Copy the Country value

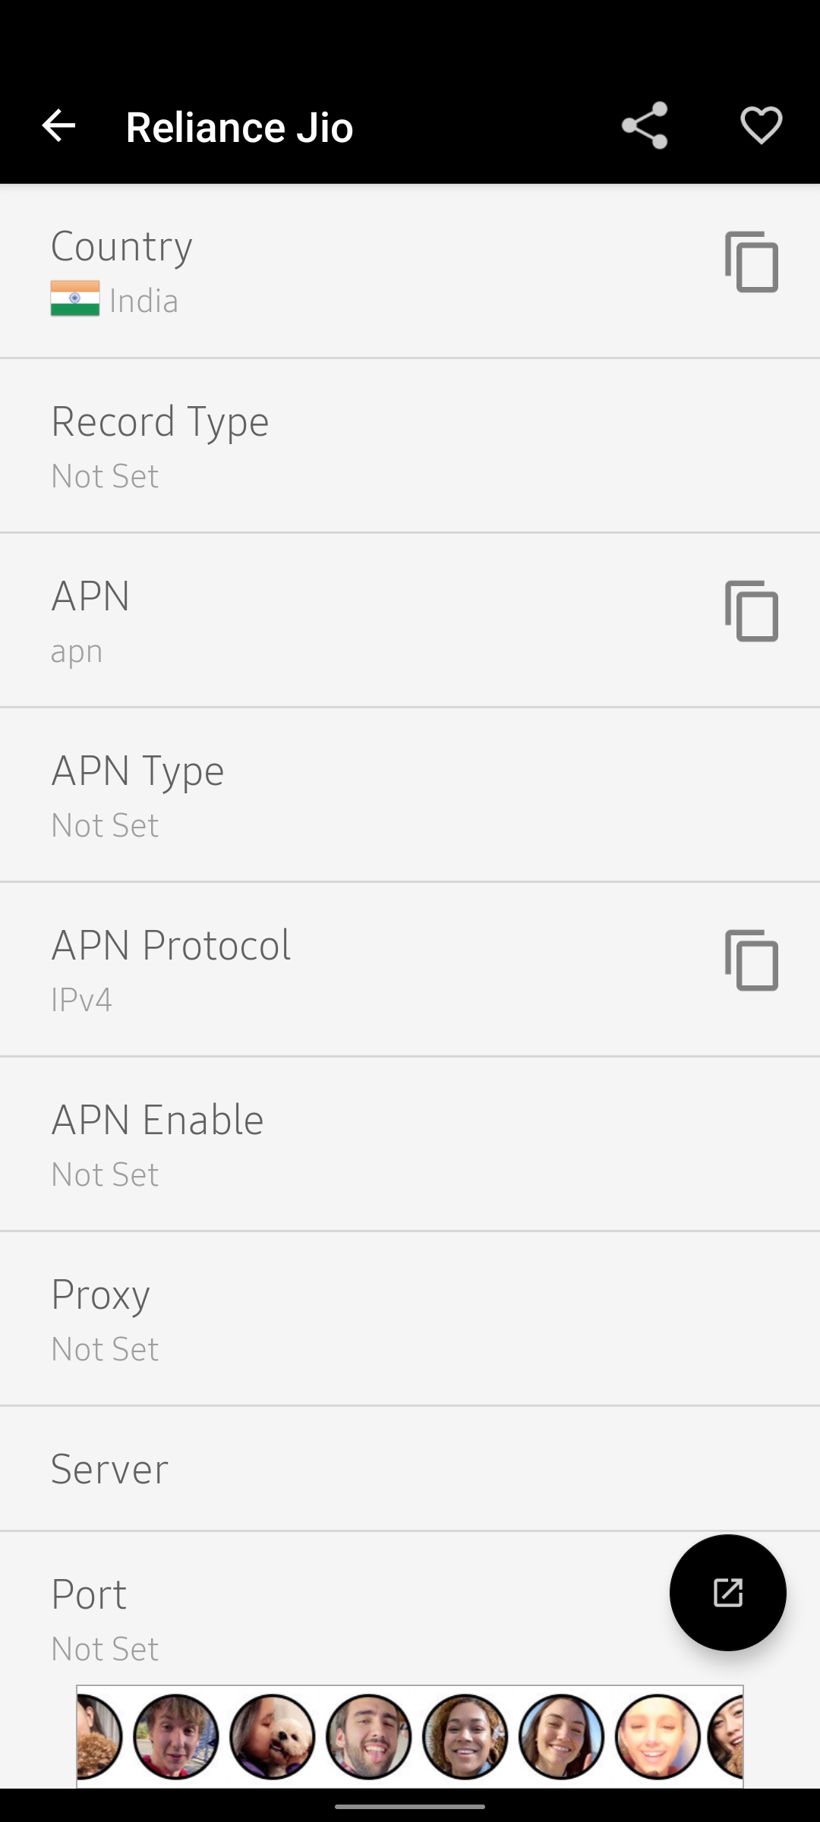(752, 262)
